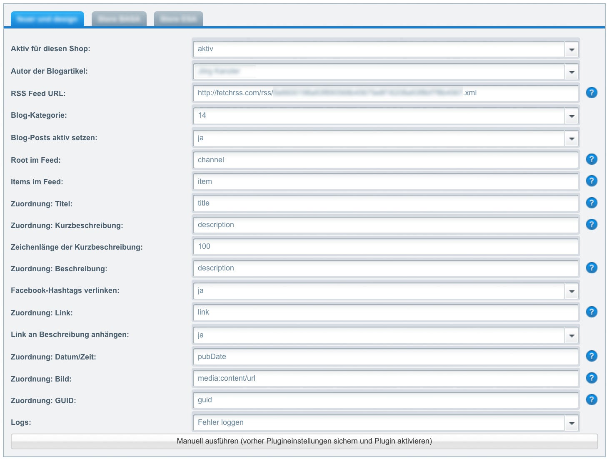This screenshot has height=461, width=609.
Task: Open help icon next to Root im Feed
Action: (x=592, y=159)
